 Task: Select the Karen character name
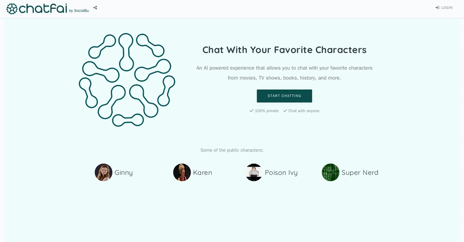click(x=203, y=172)
